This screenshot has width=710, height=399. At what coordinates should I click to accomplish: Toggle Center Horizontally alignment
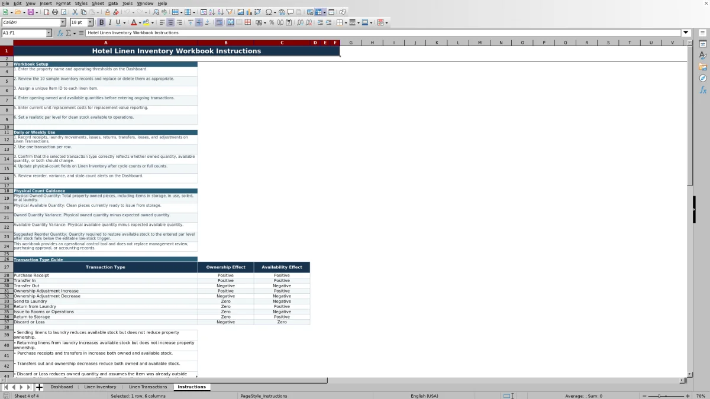click(170, 22)
